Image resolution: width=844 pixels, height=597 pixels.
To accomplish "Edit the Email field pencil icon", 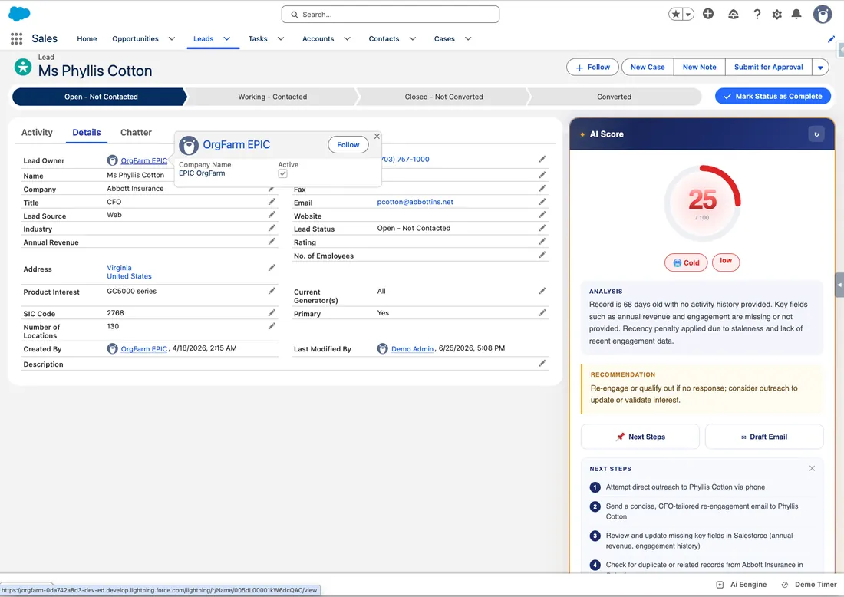I will click(x=542, y=202).
